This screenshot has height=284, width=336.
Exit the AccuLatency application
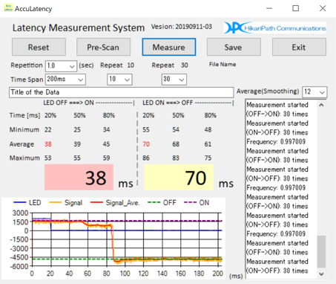[299, 47]
